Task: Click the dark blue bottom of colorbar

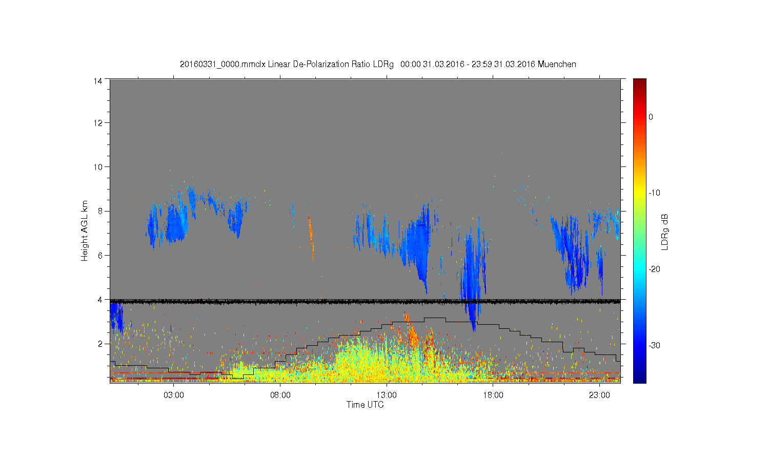Action: pyautogui.click(x=640, y=378)
